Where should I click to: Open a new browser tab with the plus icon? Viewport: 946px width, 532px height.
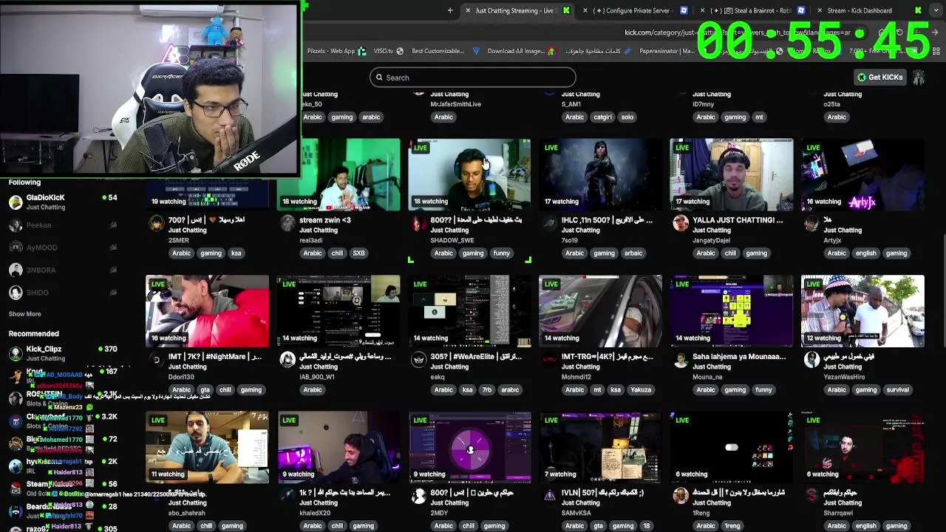coord(450,10)
